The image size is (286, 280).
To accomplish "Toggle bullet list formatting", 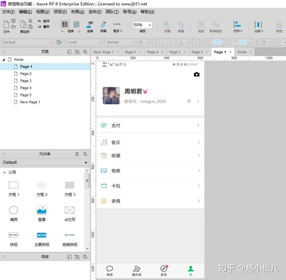I will 196,42.
